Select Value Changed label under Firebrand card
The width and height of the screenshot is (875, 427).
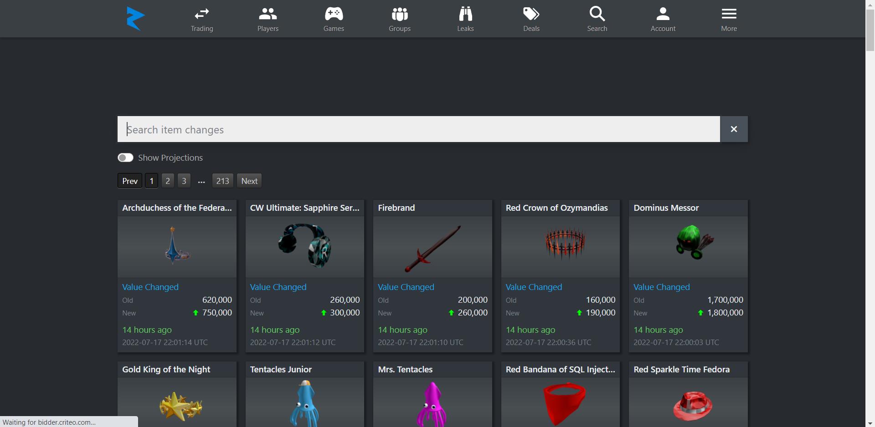(406, 287)
